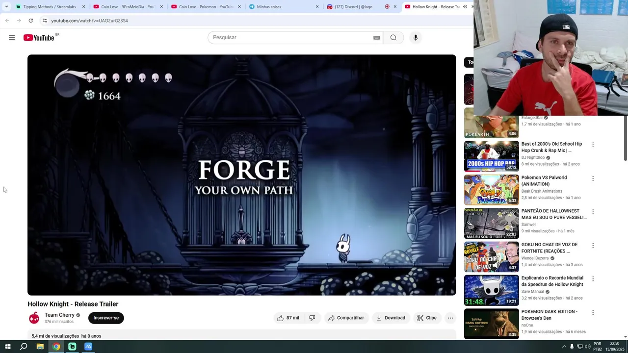Image resolution: width=628 pixels, height=353 pixels.
Task: Open options menu for Recorde Mundial da Speedrun
Action: tap(593, 278)
